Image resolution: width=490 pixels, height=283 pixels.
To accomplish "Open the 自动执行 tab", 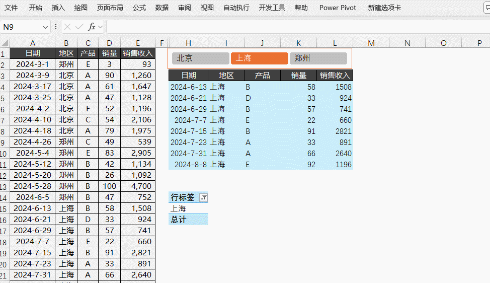I will point(236,8).
